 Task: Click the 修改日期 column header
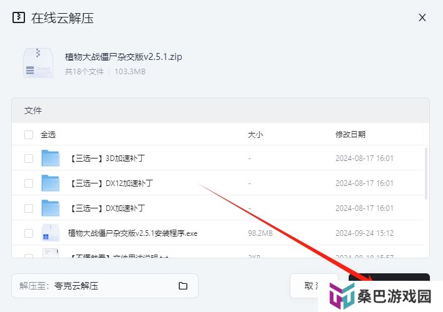[x=351, y=135]
